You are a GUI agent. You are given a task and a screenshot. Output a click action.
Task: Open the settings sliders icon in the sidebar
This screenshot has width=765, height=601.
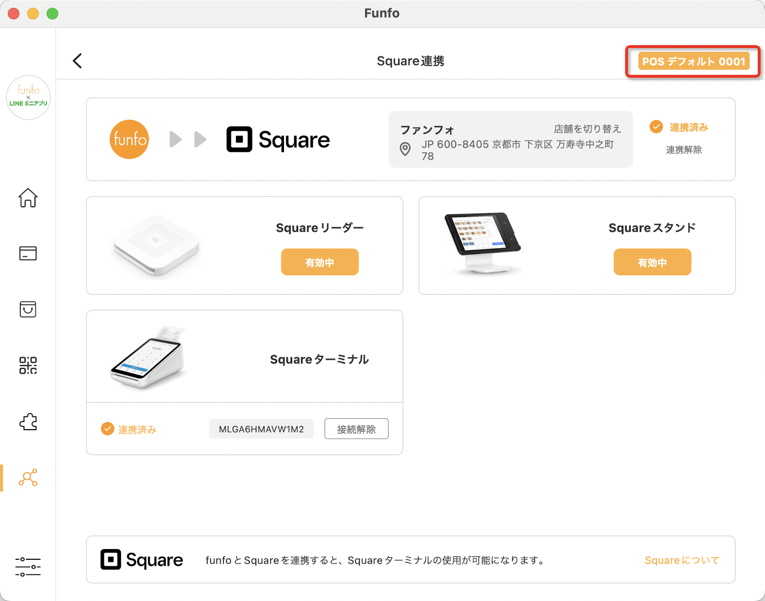(x=28, y=567)
